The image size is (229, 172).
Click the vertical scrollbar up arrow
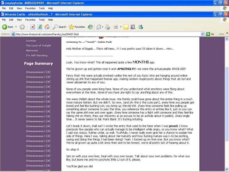tap(227, 39)
